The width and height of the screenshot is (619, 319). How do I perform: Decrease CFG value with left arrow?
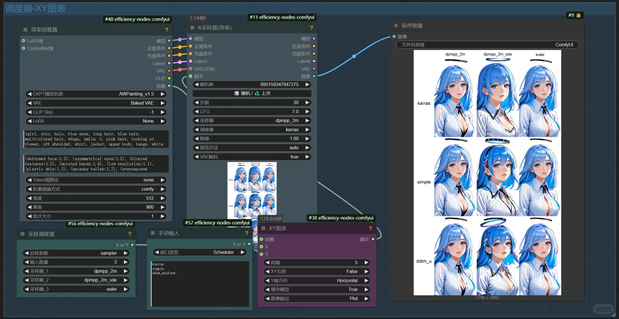pyautogui.click(x=196, y=112)
